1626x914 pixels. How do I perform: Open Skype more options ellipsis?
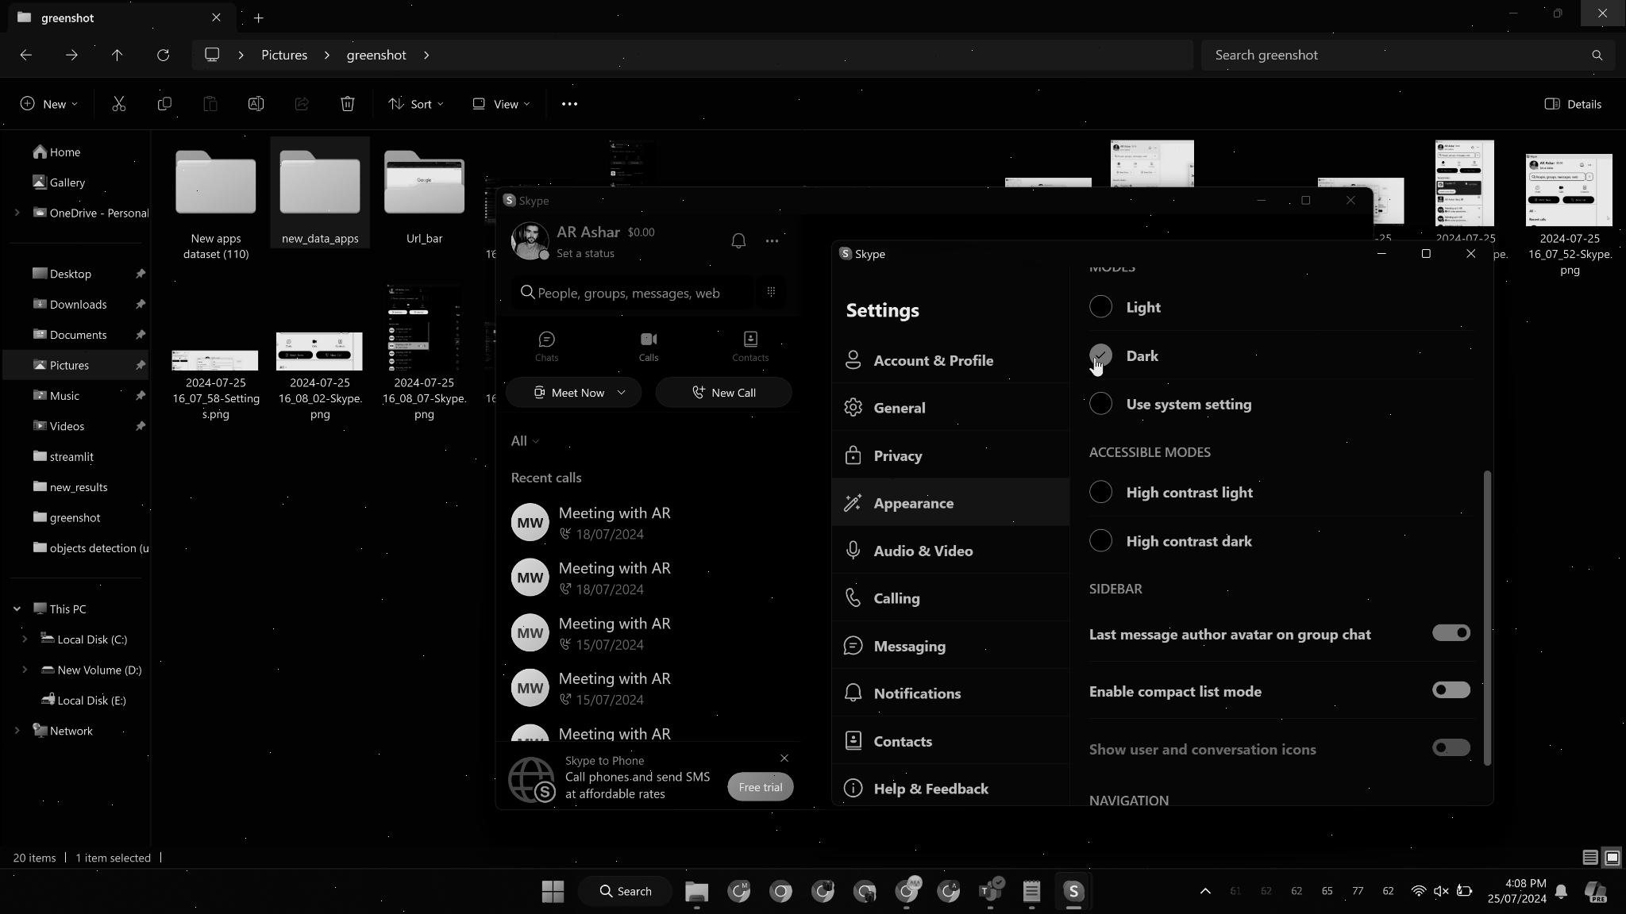[x=772, y=240]
